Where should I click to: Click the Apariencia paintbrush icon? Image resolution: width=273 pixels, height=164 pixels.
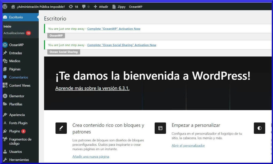[x=5, y=115]
